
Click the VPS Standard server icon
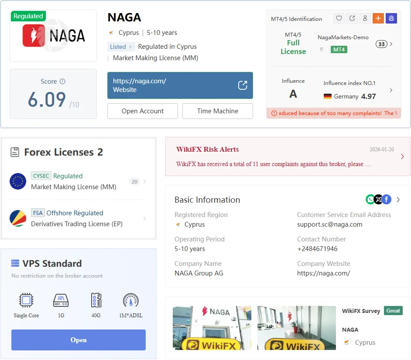(15, 263)
